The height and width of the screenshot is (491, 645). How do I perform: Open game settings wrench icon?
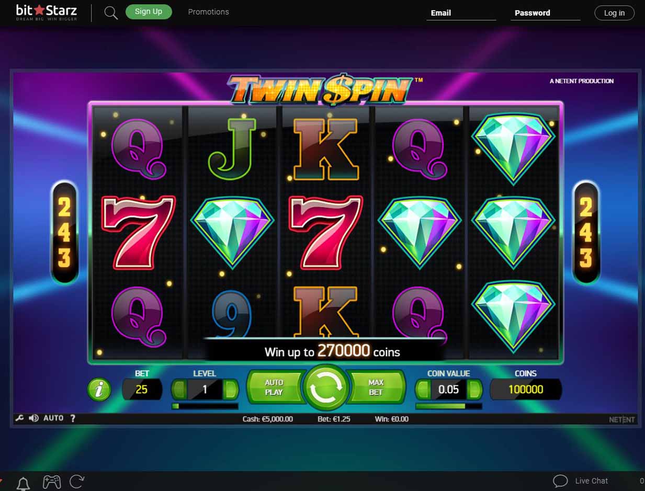(19, 418)
